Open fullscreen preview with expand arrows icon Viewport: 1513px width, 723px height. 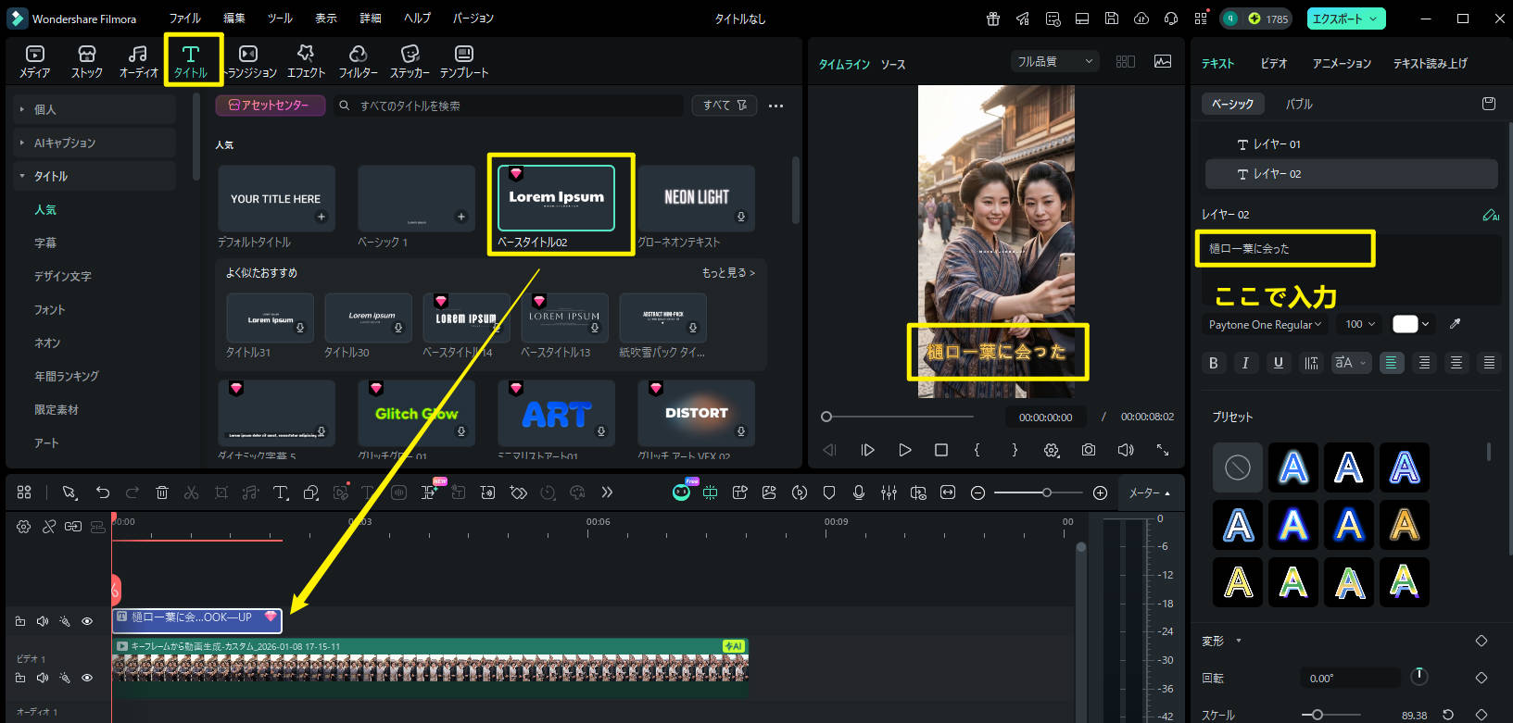coord(1163,450)
